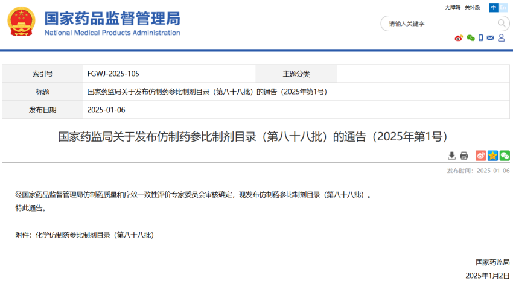This screenshot has height=287, width=513.
Task: Click the line 特此通告。
Action: [30, 208]
